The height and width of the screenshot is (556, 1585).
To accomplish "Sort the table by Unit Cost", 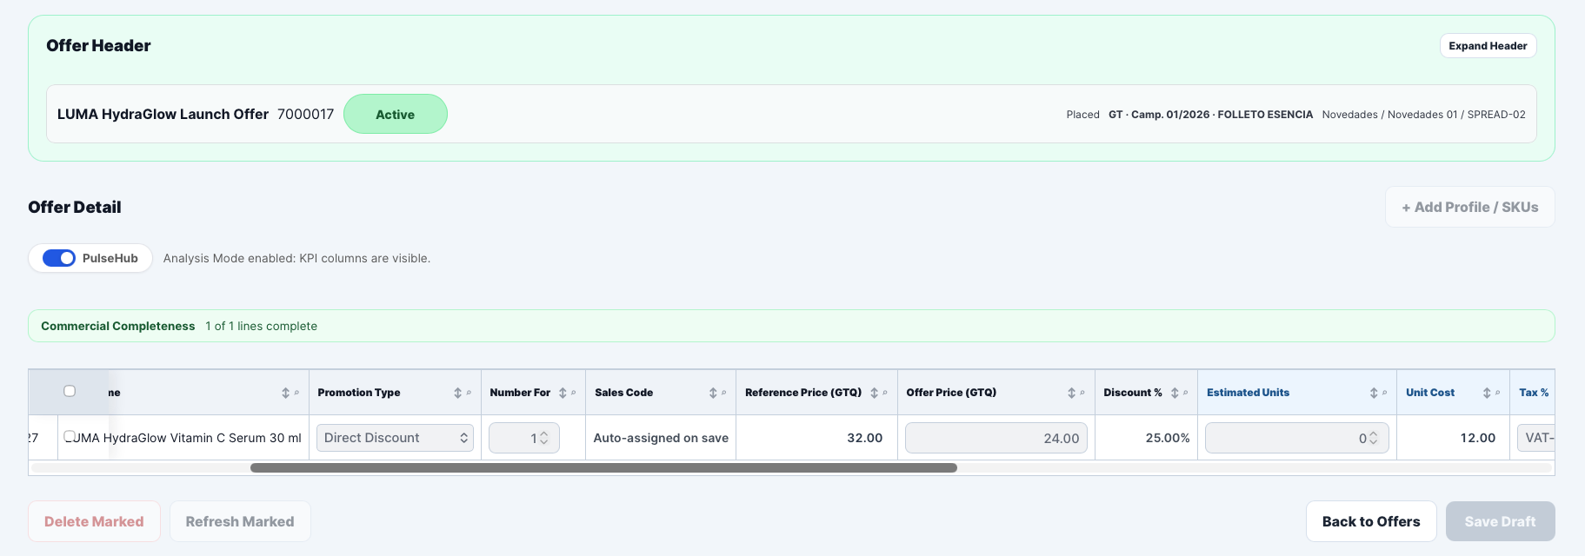I will coord(1487,393).
